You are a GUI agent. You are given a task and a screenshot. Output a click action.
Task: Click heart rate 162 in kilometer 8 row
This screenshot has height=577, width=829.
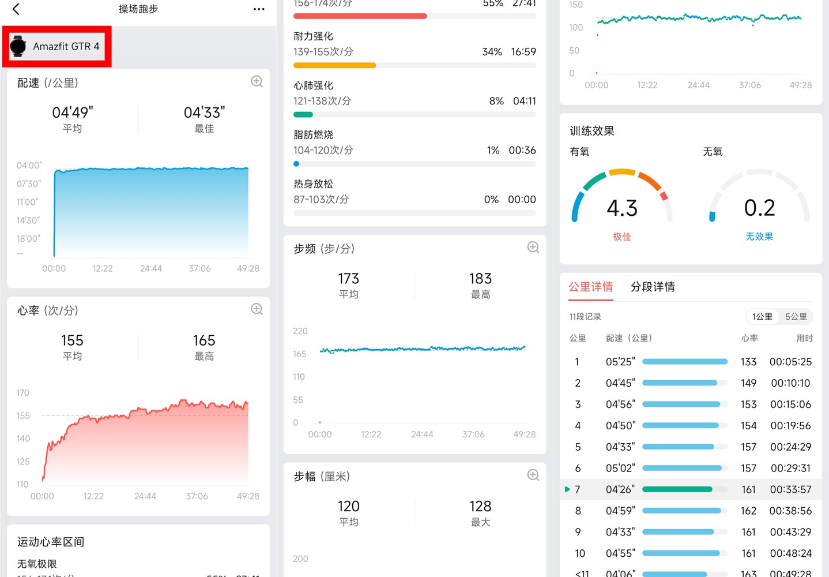coord(748,511)
